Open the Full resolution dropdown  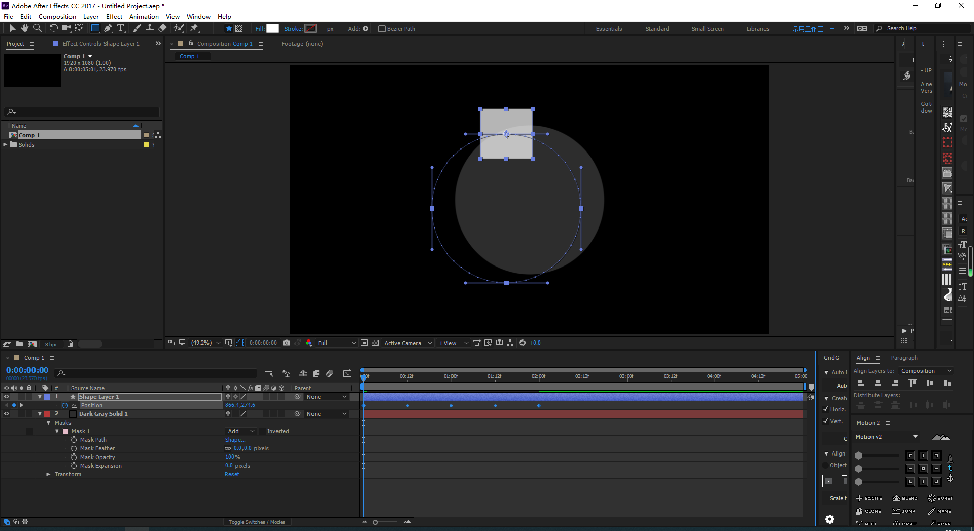[x=336, y=343]
